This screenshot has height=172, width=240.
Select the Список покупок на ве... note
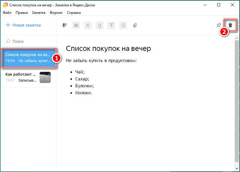click(x=29, y=58)
